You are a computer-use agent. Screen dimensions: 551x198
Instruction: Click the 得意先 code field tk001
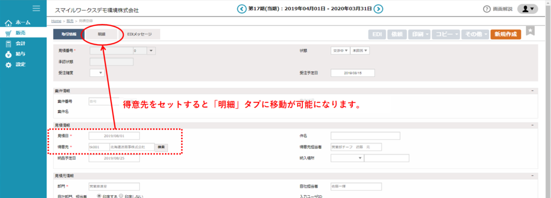coord(99,147)
